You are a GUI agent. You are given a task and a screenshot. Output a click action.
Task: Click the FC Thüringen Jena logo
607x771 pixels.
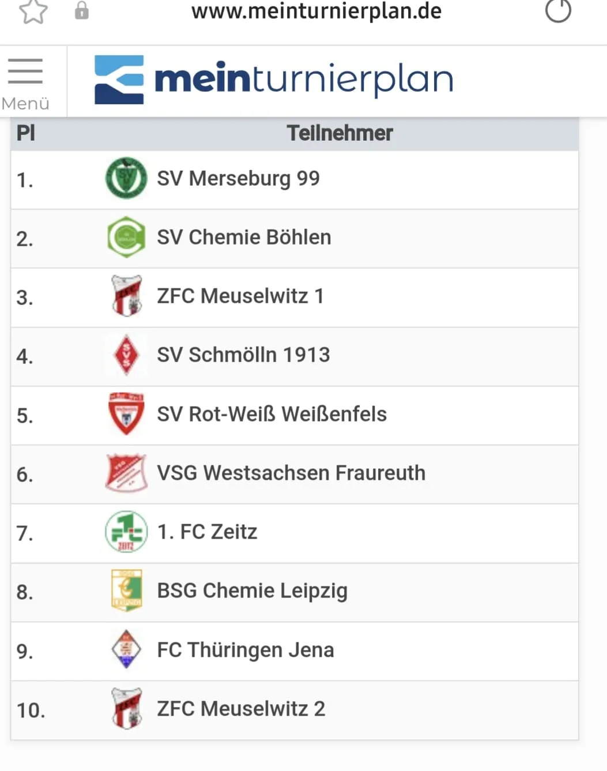(126, 649)
